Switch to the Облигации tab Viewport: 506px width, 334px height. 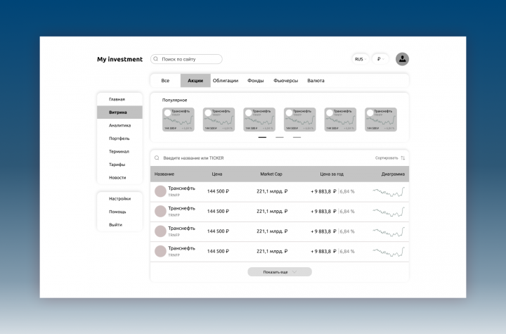[226, 80]
